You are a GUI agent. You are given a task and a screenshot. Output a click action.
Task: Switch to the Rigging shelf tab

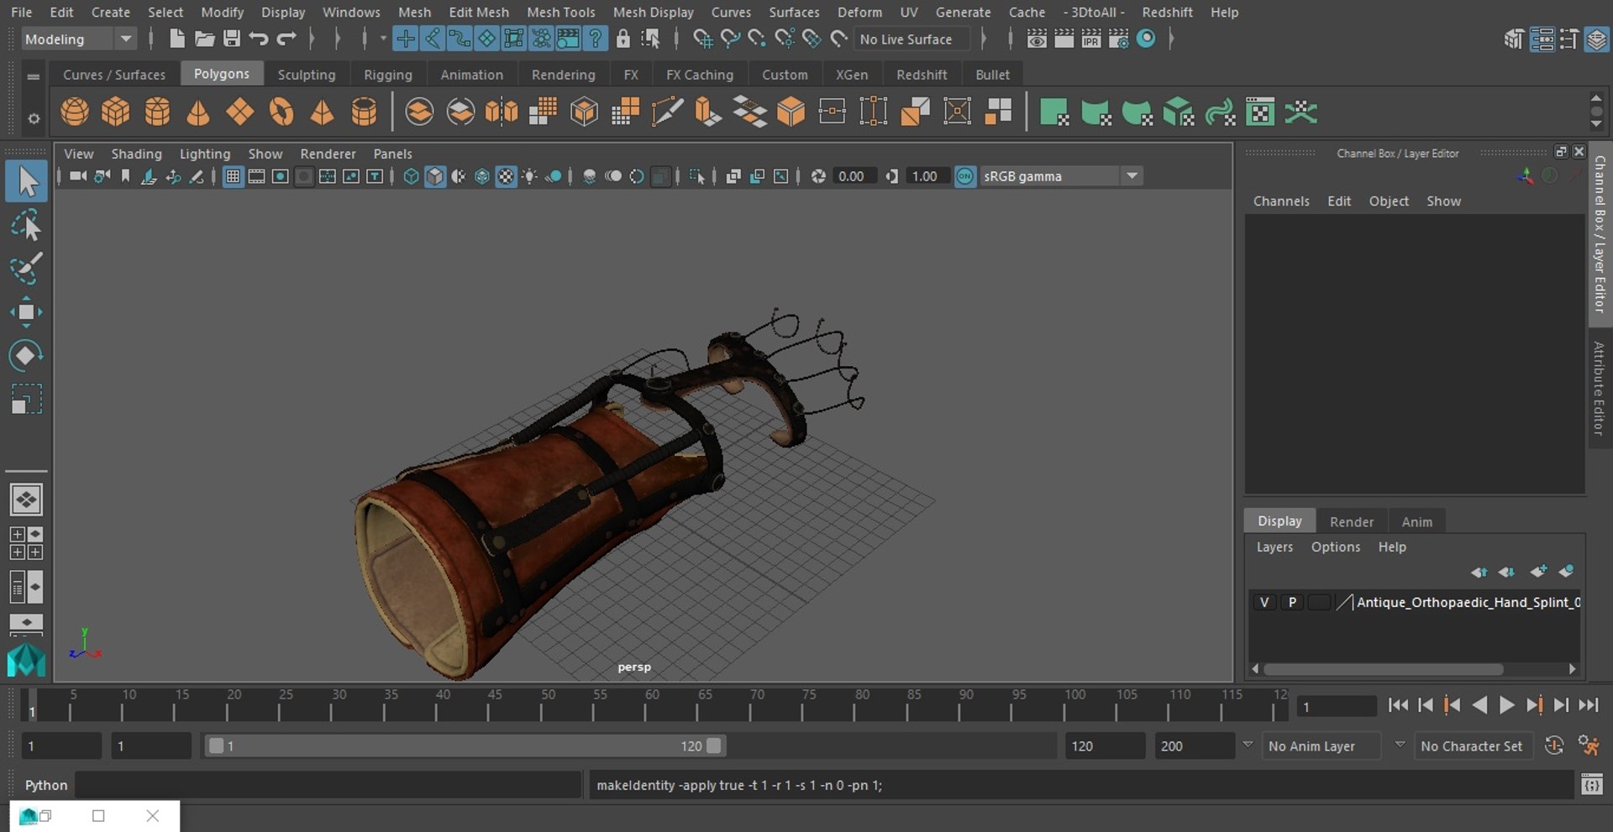387,75
